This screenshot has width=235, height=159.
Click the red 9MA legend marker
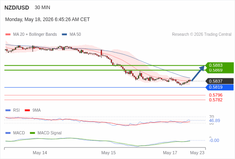(27, 111)
